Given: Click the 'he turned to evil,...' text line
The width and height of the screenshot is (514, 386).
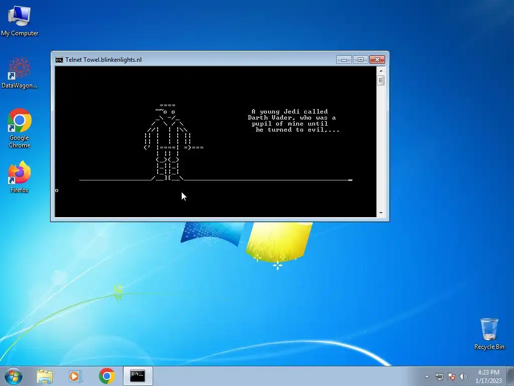Looking at the screenshot, I should 298,130.
